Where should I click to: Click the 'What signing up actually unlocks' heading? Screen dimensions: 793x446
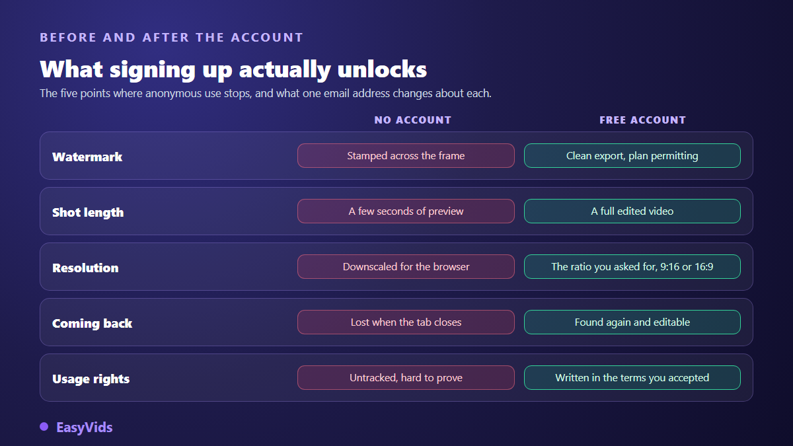point(233,69)
